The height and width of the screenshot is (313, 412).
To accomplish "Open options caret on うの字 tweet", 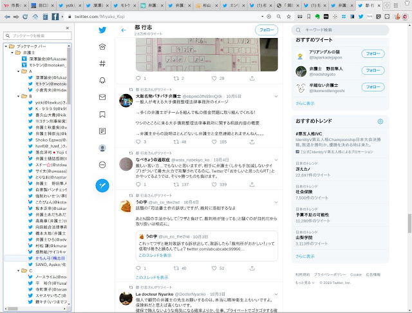I will (276, 202).
